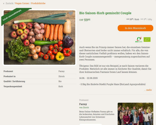
Task: Click the back arrow icon beside Zurück
Action: click(4, 4)
